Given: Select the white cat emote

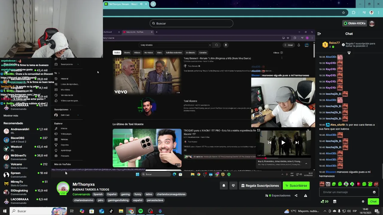Looking at the screenshot, I should coord(328,184).
